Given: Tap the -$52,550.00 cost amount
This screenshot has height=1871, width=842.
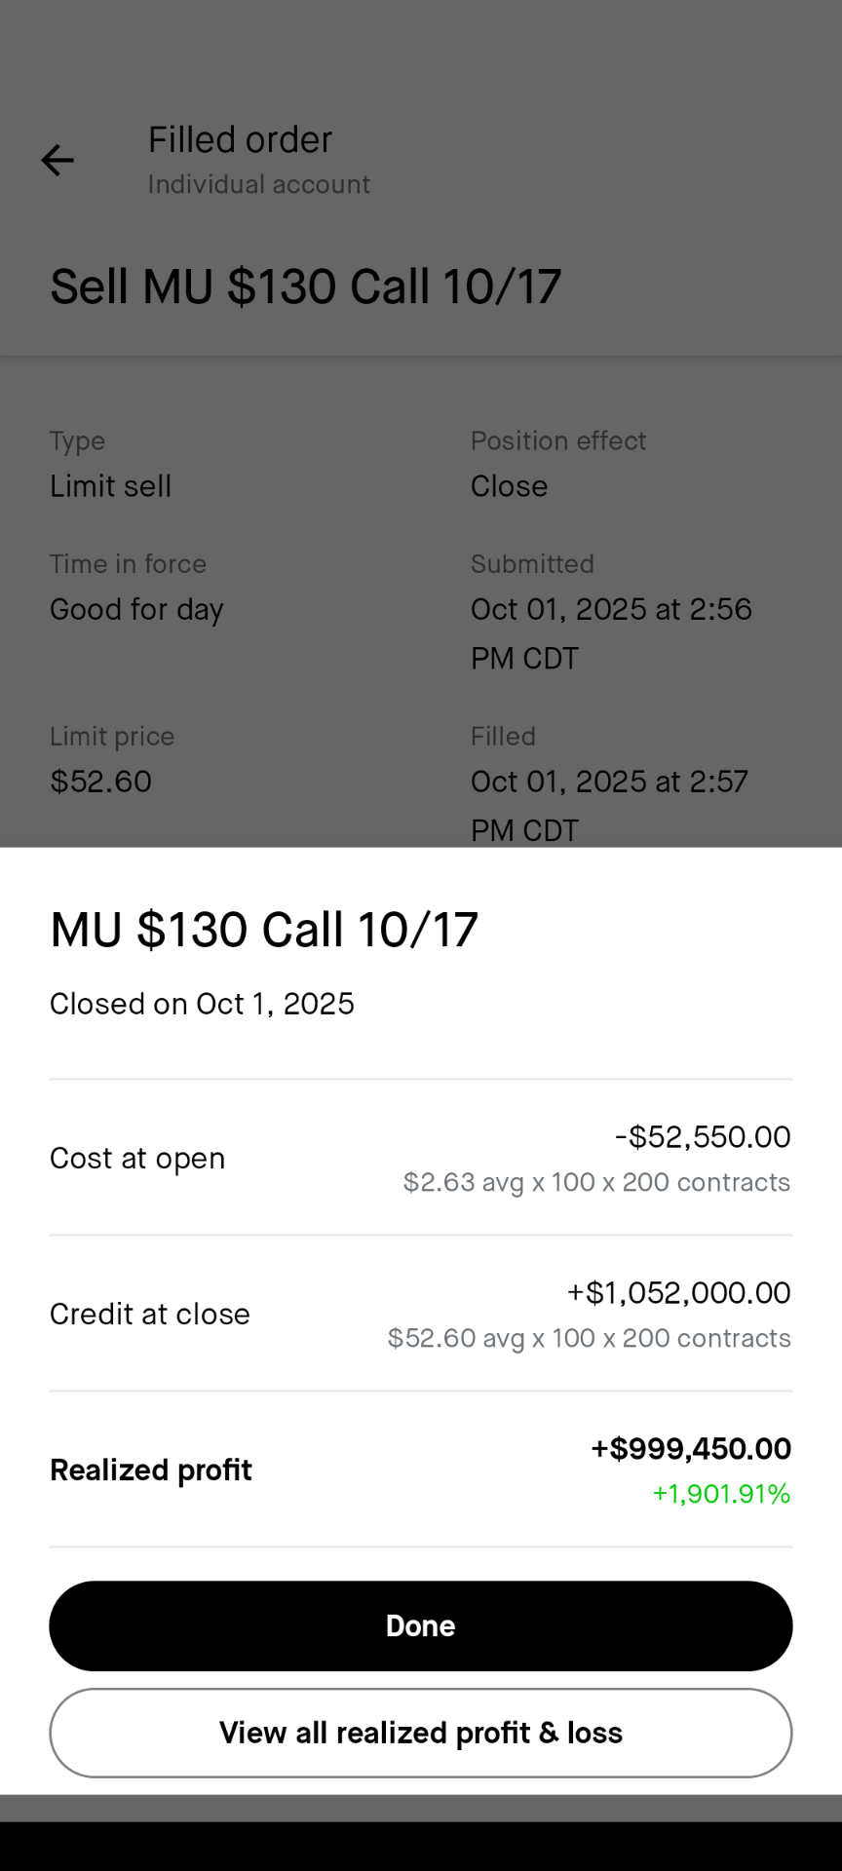Looking at the screenshot, I should tap(703, 1137).
